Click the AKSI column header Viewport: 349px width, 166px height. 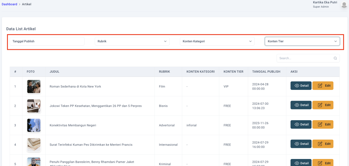(294, 71)
